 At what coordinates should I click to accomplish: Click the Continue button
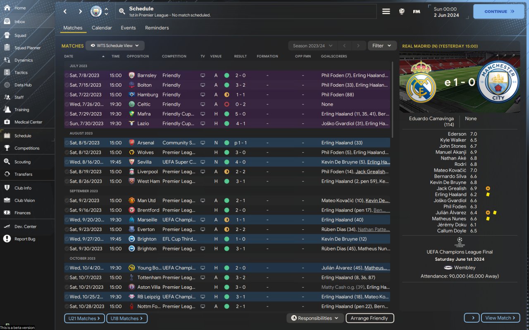point(498,12)
